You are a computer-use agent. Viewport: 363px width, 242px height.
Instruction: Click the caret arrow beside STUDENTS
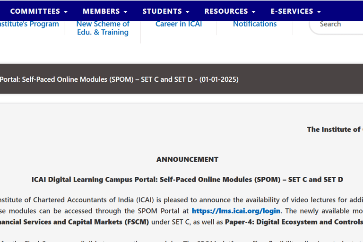pyautogui.click(x=188, y=12)
